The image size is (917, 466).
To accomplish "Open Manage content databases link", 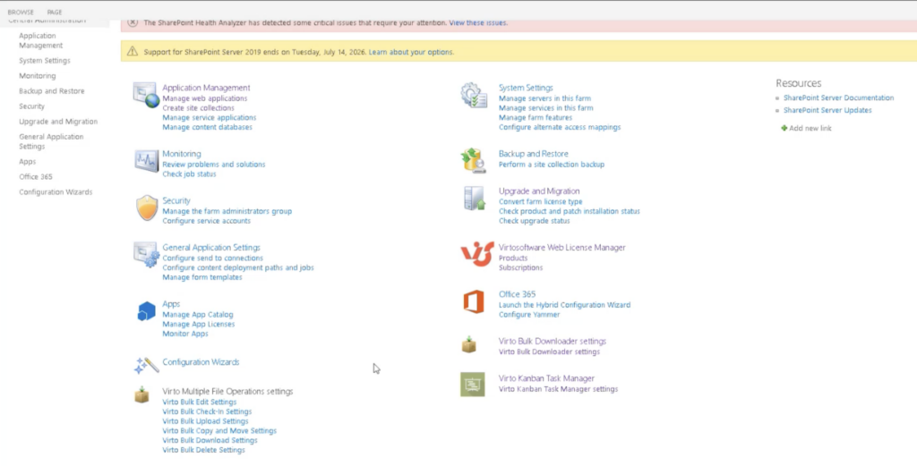I will point(208,127).
